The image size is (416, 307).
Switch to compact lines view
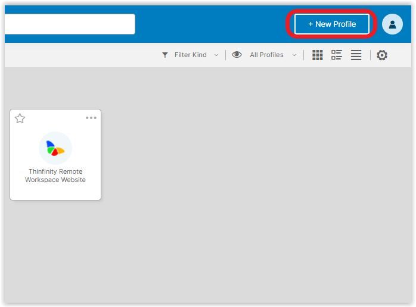356,55
